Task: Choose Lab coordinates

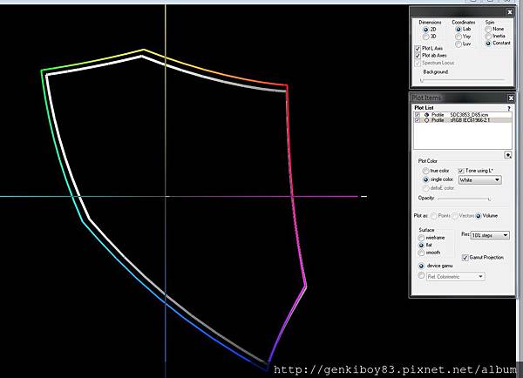Action: click(x=458, y=30)
